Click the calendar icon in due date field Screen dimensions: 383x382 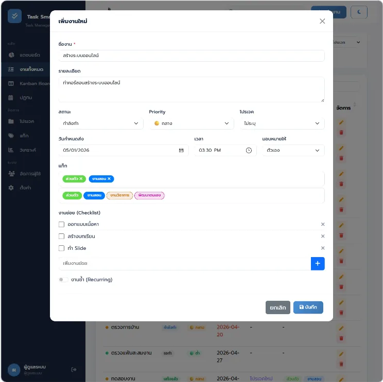coord(181,150)
